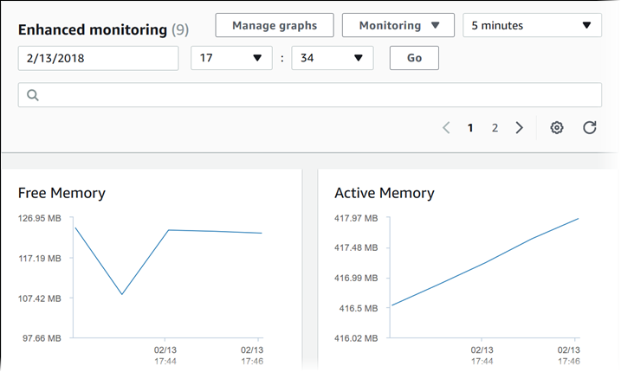Click the previous page chevron
This screenshot has height=372, width=621.
[446, 128]
